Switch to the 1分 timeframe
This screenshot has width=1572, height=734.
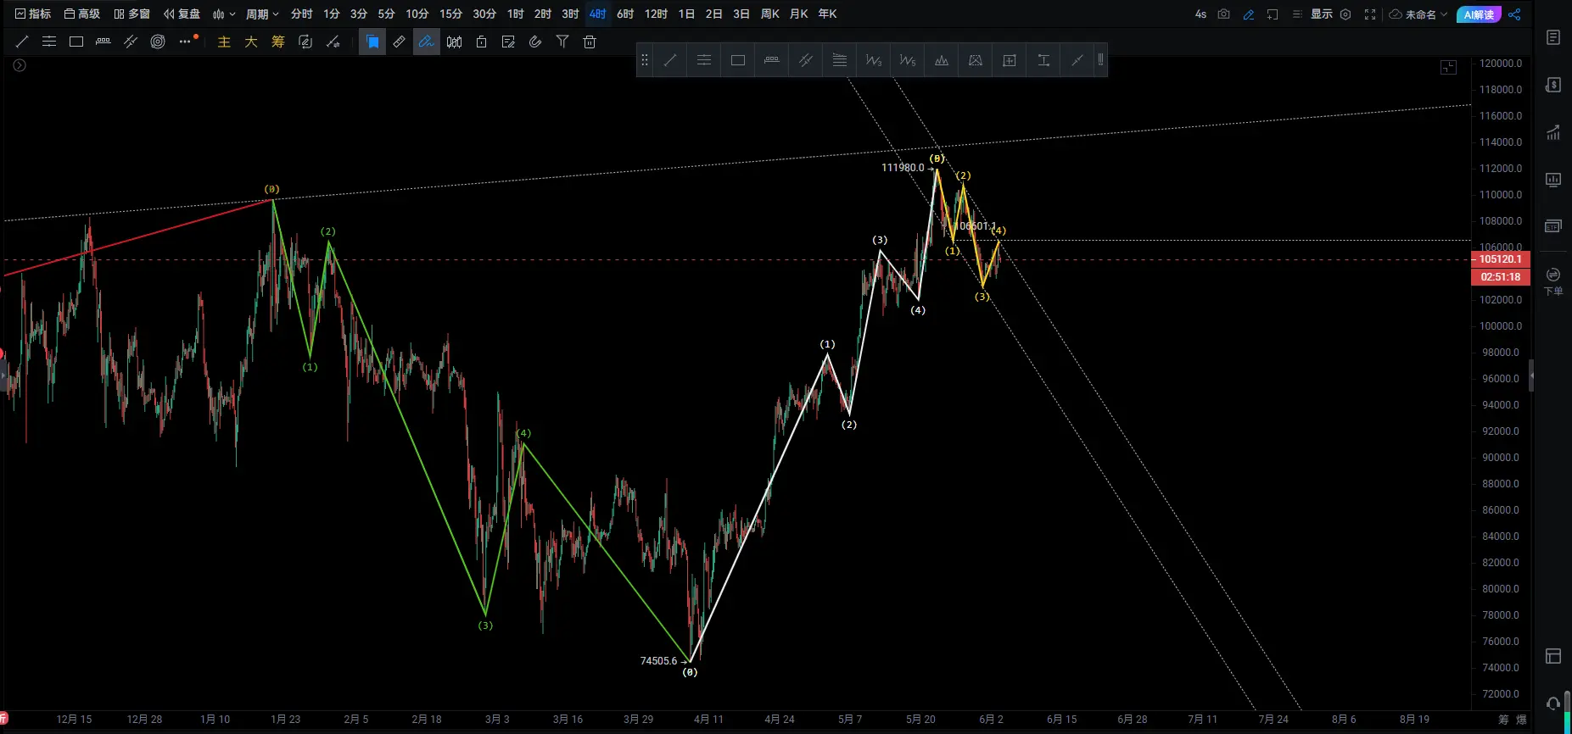point(332,14)
